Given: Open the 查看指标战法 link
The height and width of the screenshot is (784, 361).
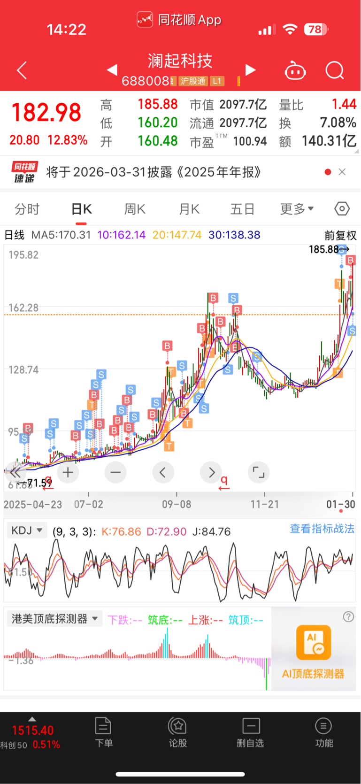Looking at the screenshot, I should (322, 529).
